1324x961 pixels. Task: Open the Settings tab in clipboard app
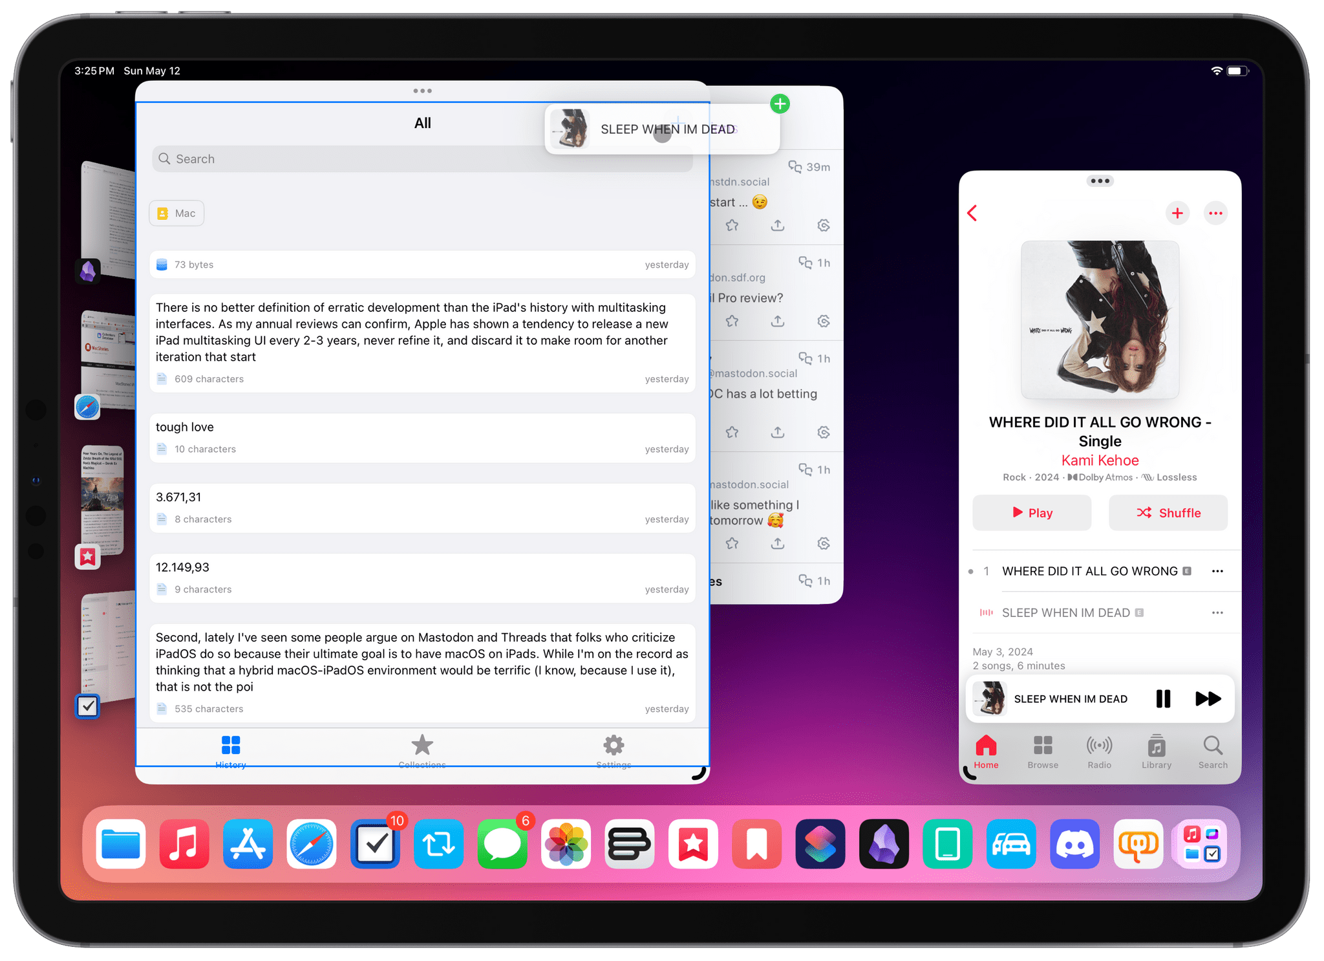coord(614,751)
